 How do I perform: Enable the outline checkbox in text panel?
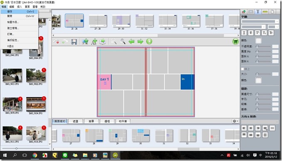click(x=242, y=69)
